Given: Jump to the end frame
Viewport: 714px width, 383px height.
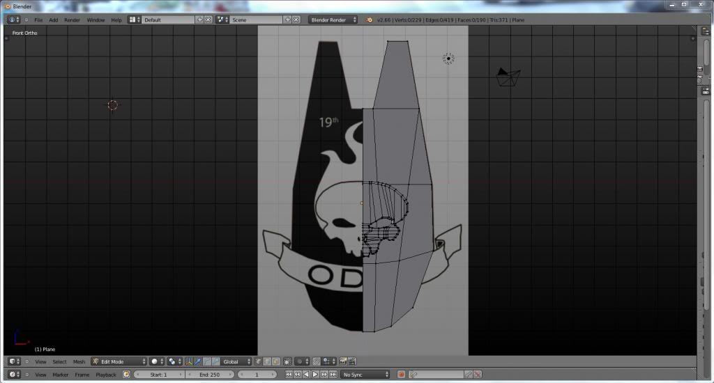Looking at the screenshot, I should 333,375.
